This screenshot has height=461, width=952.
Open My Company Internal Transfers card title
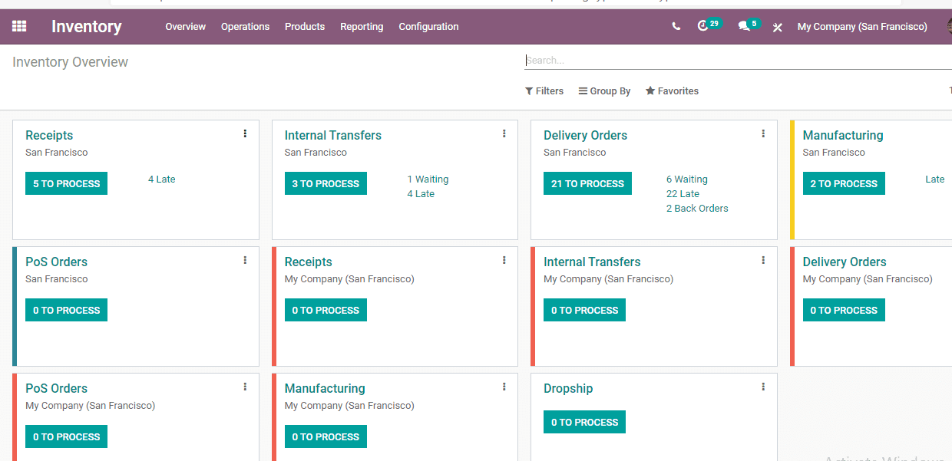click(x=592, y=262)
